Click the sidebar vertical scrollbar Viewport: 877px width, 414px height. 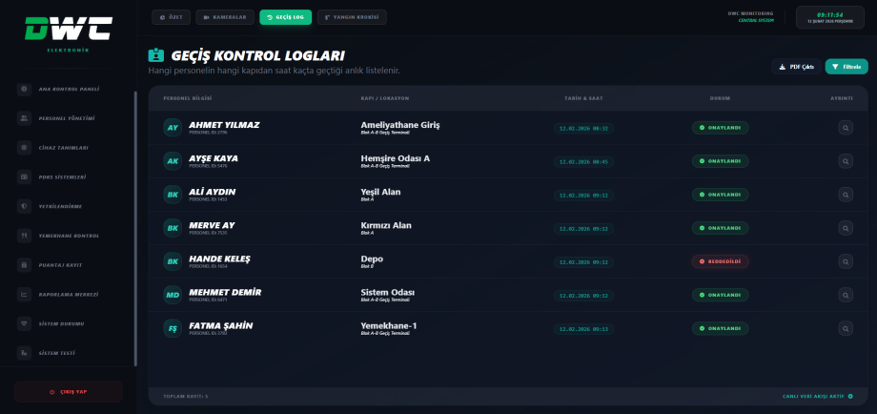135,229
